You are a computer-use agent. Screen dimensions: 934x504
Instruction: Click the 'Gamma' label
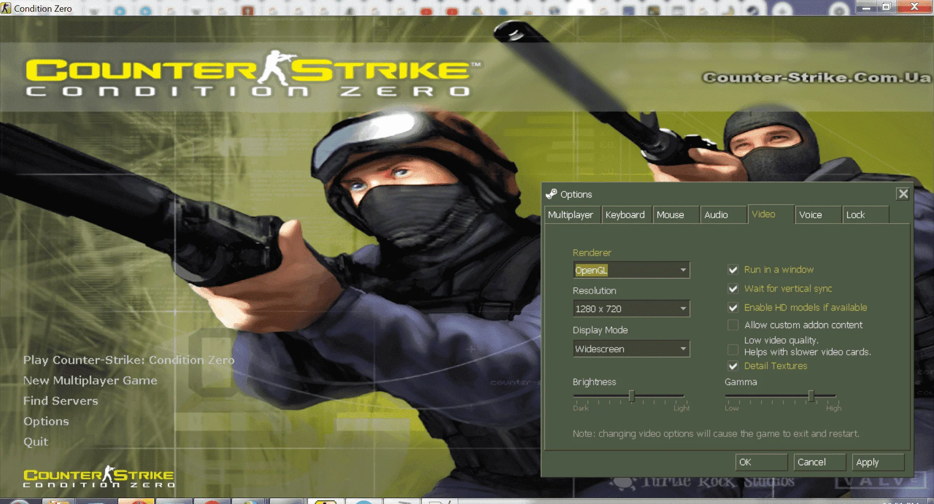click(741, 382)
